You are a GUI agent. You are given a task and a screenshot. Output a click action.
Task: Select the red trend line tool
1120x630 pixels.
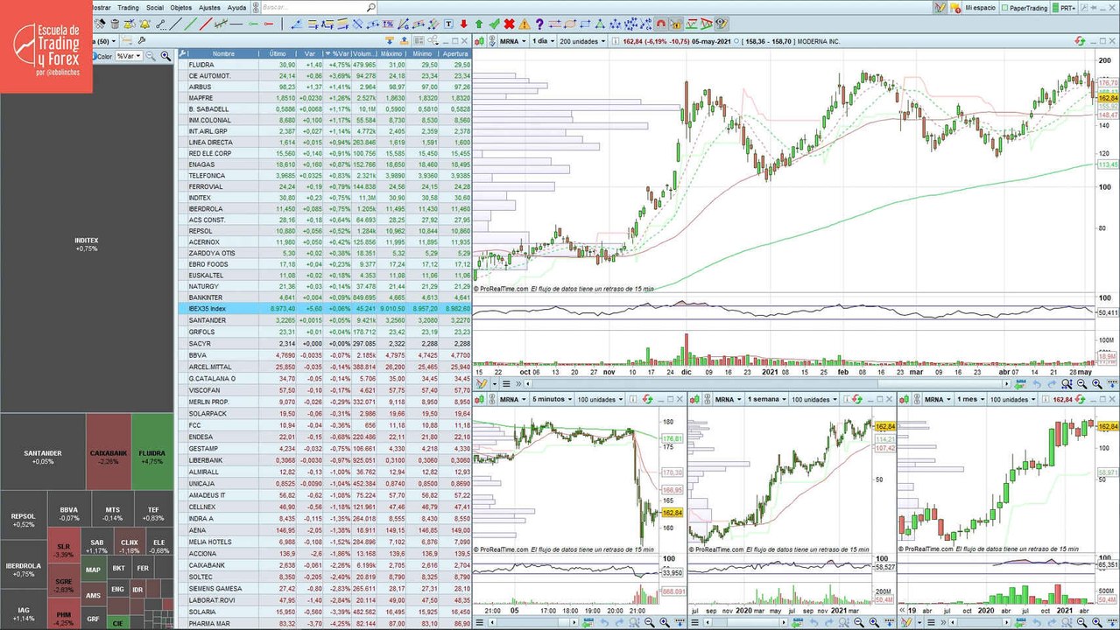[x=206, y=24]
